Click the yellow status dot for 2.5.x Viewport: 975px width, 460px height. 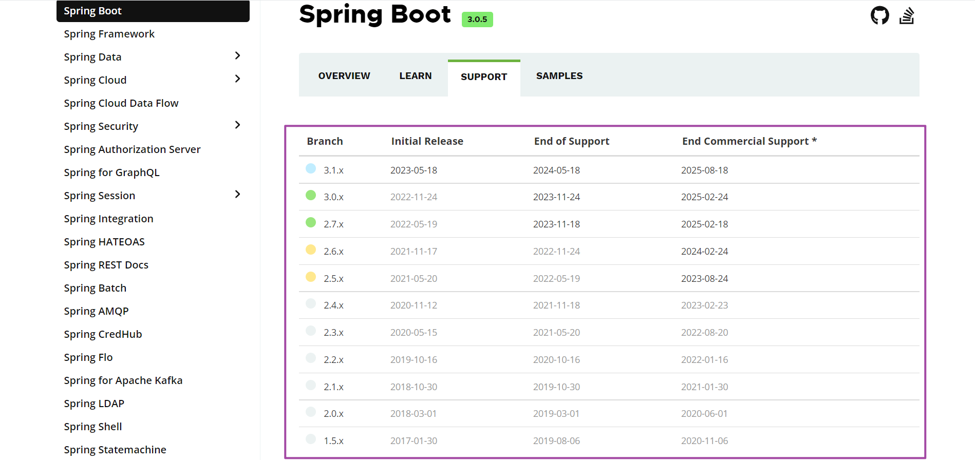[x=311, y=277]
